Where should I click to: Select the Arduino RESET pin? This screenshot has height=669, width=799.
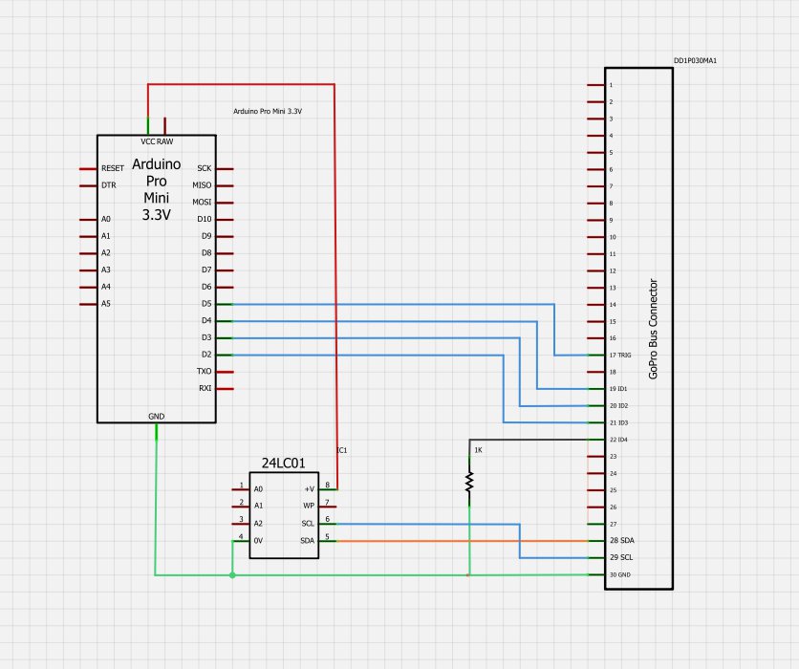(88, 168)
